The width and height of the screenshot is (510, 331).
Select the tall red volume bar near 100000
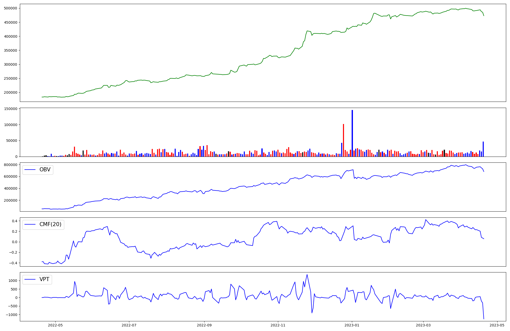[x=343, y=140]
